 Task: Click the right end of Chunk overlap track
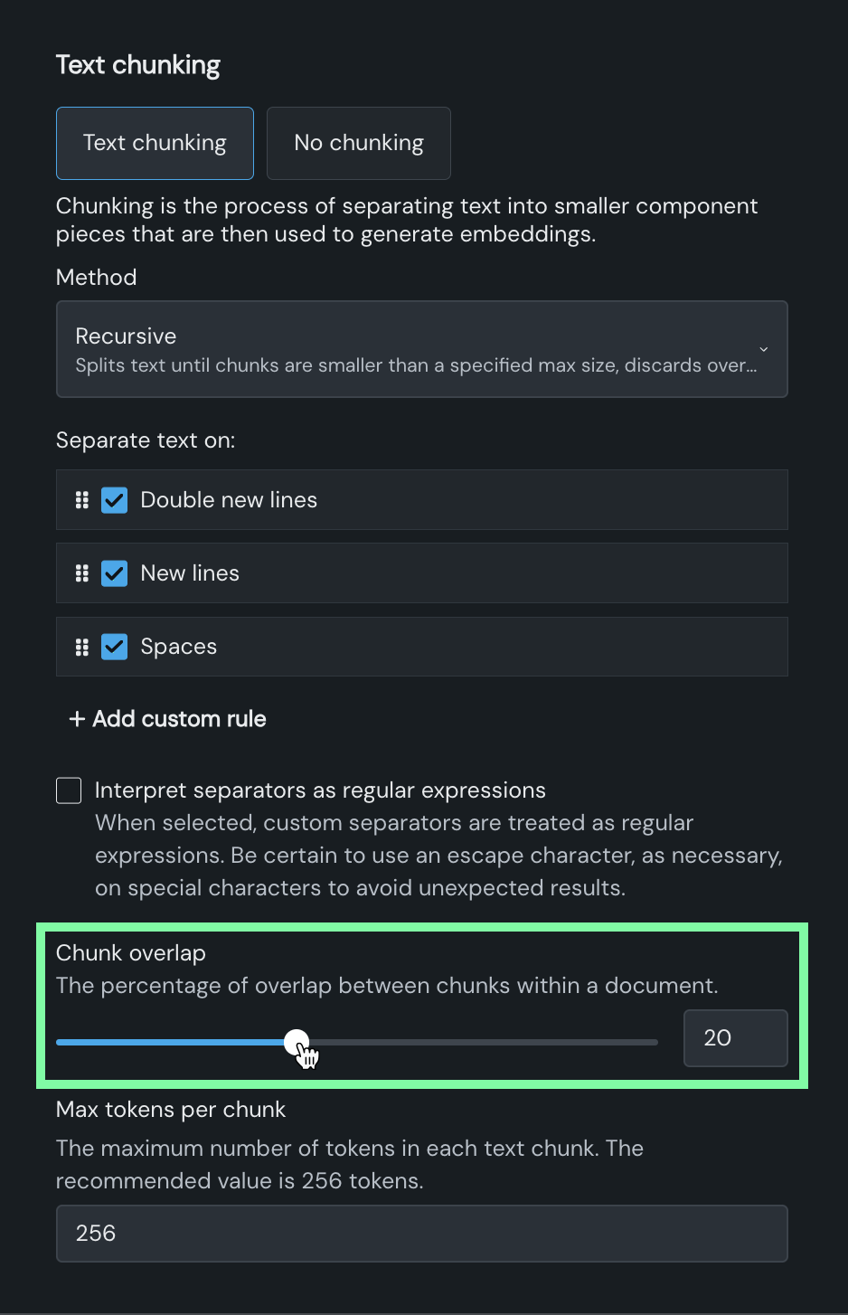(655, 1042)
